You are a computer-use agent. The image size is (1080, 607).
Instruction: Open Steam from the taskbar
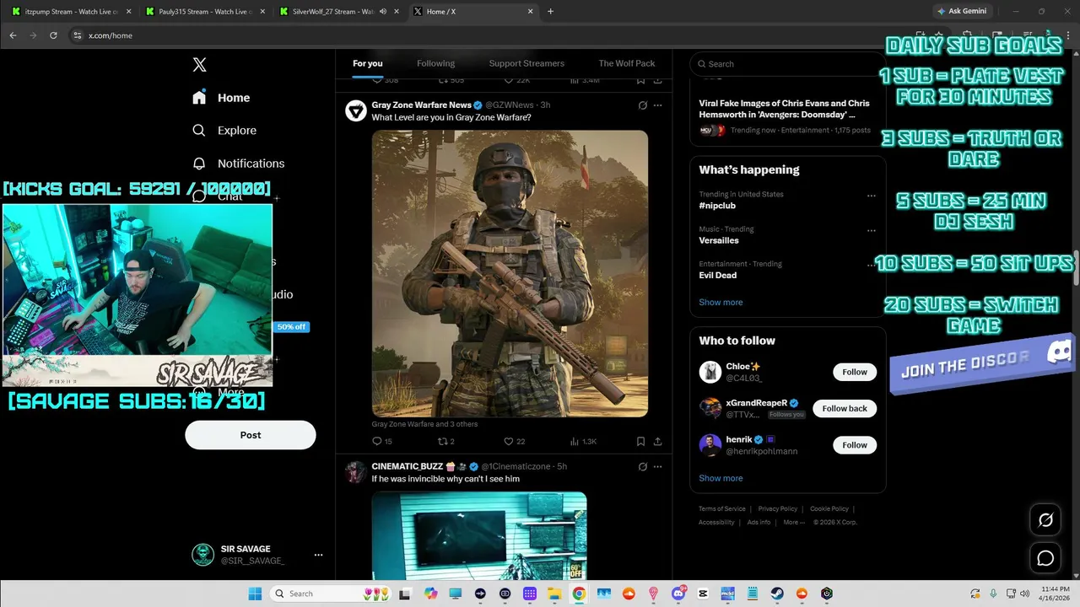pyautogui.click(x=777, y=594)
